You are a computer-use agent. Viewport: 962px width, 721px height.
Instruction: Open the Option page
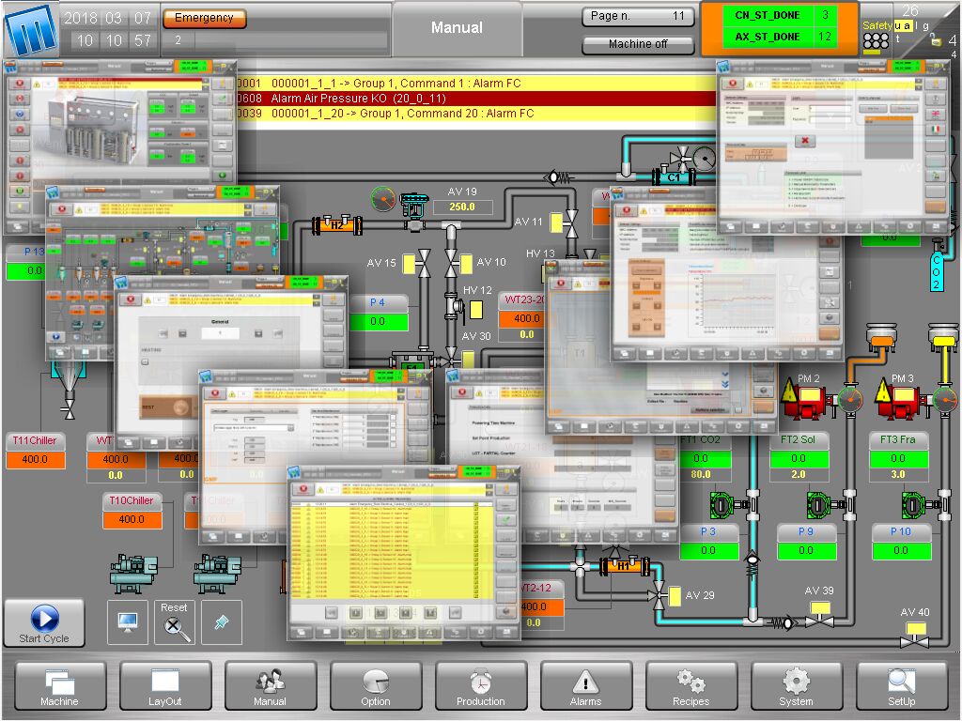(x=376, y=685)
